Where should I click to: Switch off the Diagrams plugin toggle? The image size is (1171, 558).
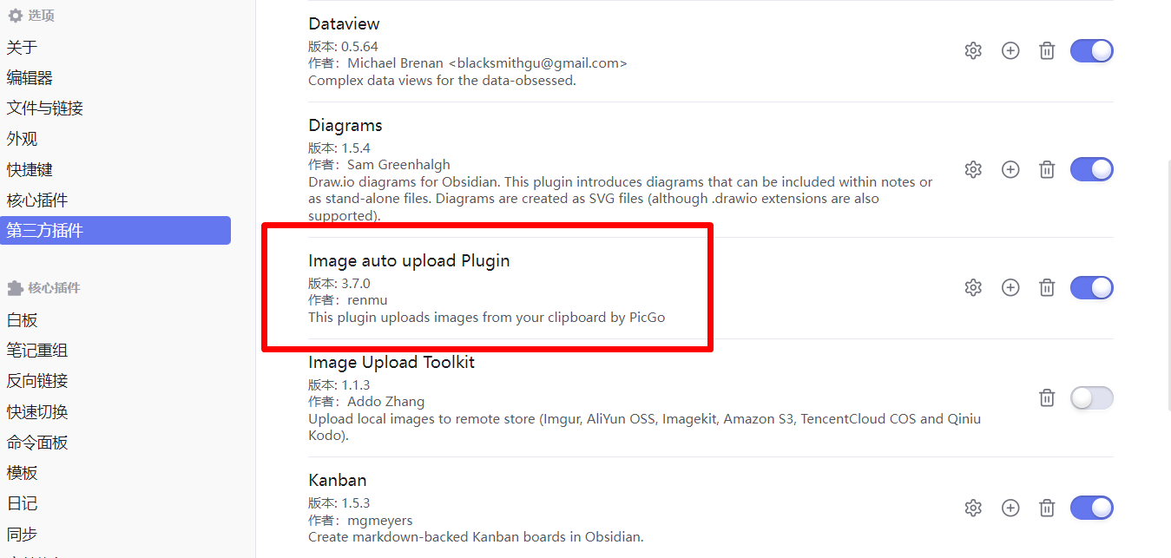[x=1091, y=170]
